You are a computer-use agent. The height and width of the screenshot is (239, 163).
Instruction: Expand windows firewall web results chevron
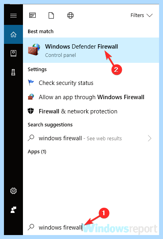pyautogui.click(x=150, y=138)
